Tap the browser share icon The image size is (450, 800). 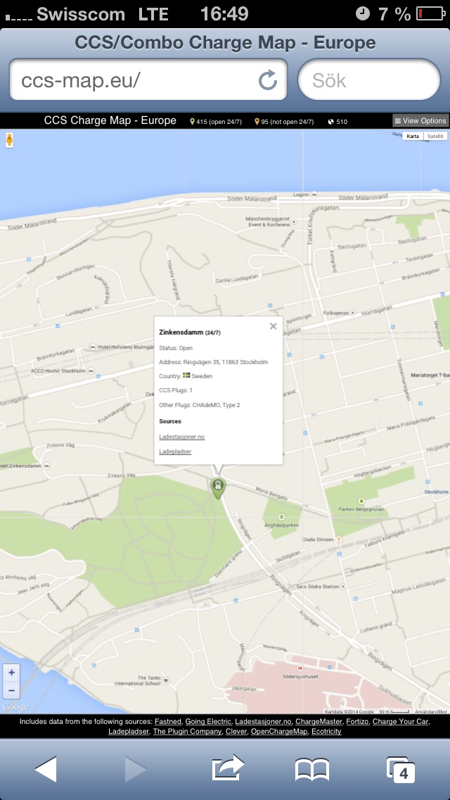coord(228,768)
